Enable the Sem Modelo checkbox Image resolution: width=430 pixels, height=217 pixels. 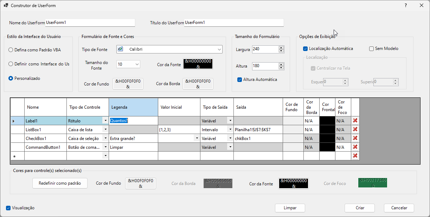(371, 49)
